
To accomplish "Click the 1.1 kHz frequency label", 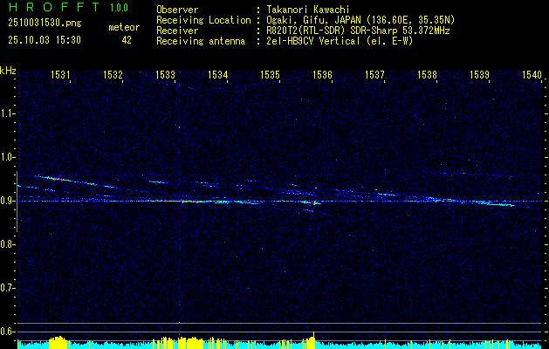I will click(x=7, y=113).
